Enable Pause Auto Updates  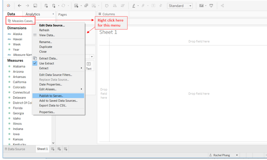pyautogui.click(x=54, y=5)
